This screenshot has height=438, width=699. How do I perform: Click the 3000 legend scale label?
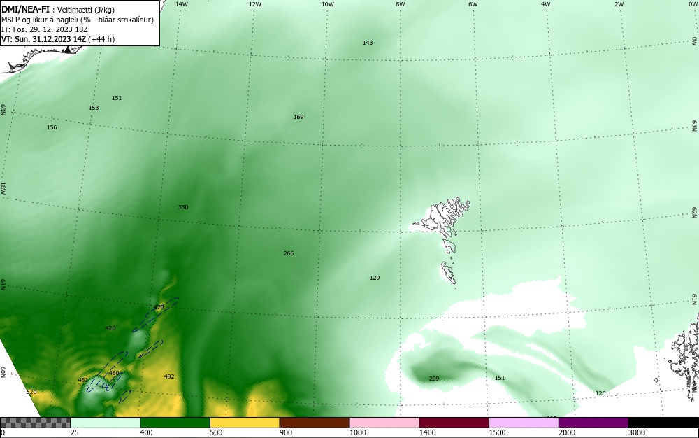637,432
